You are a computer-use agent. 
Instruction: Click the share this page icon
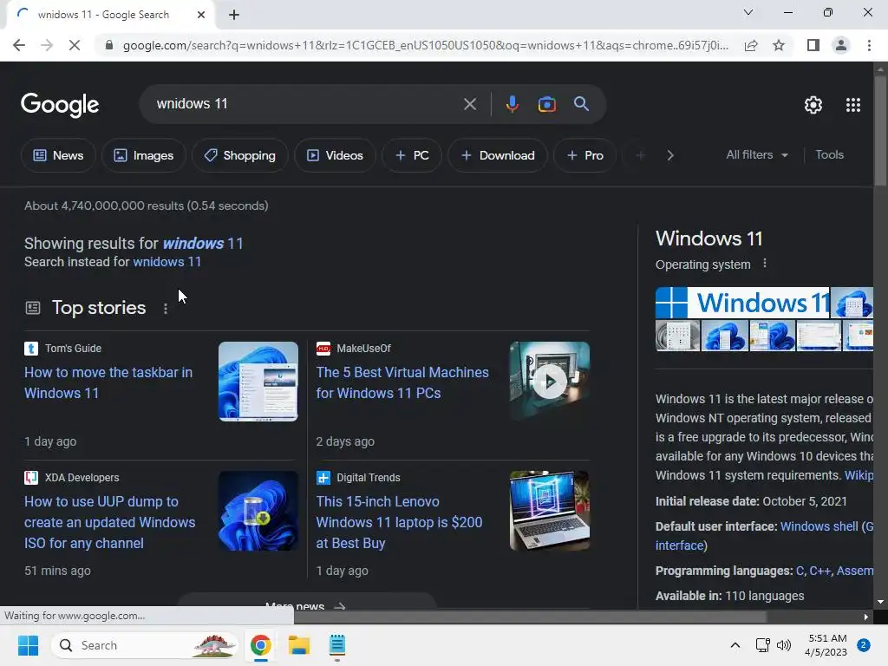(x=751, y=45)
